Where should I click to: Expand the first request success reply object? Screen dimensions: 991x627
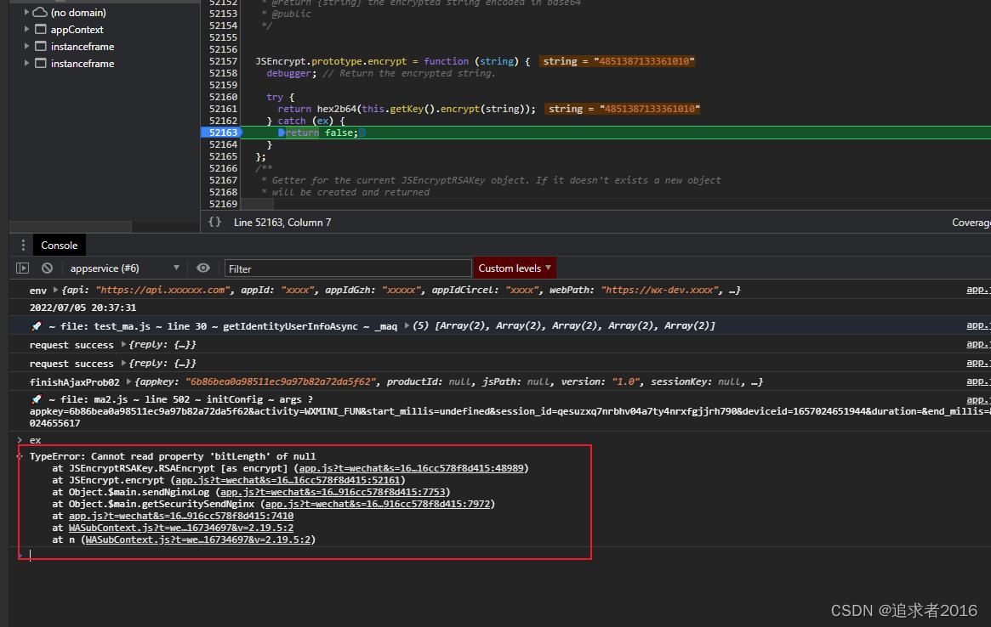click(x=123, y=345)
